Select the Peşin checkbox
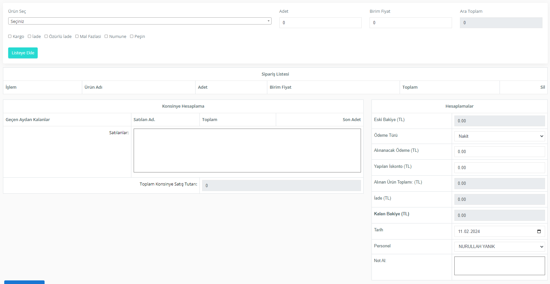The image size is (550, 284). [x=132, y=36]
